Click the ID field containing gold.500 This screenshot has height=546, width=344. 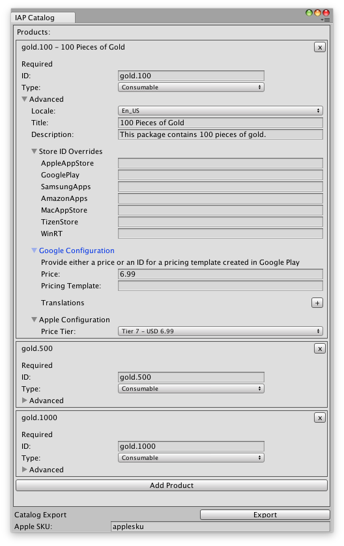(191, 377)
